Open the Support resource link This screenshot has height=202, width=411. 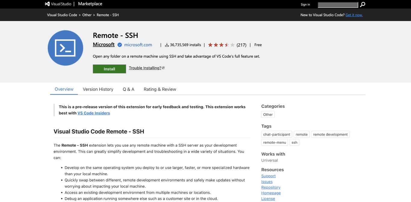point(268,176)
